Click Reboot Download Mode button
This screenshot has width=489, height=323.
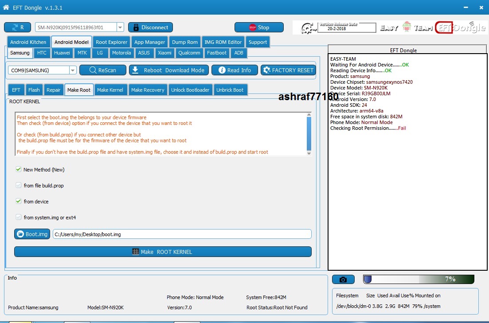pos(169,70)
